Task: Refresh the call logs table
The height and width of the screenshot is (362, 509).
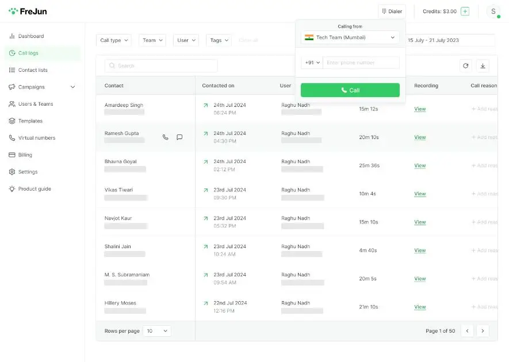Action: 465,66
